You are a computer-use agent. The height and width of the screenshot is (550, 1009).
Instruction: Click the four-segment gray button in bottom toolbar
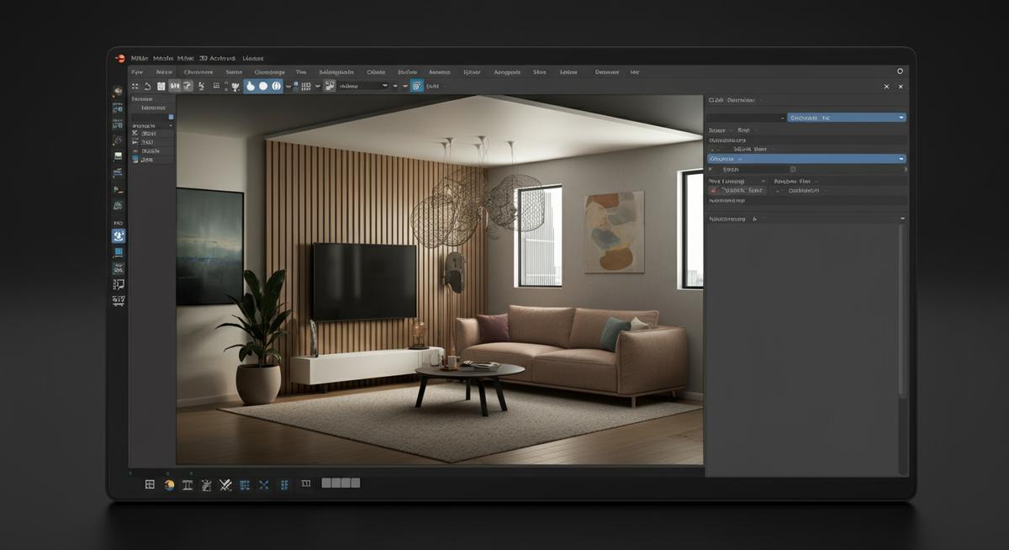pos(341,484)
